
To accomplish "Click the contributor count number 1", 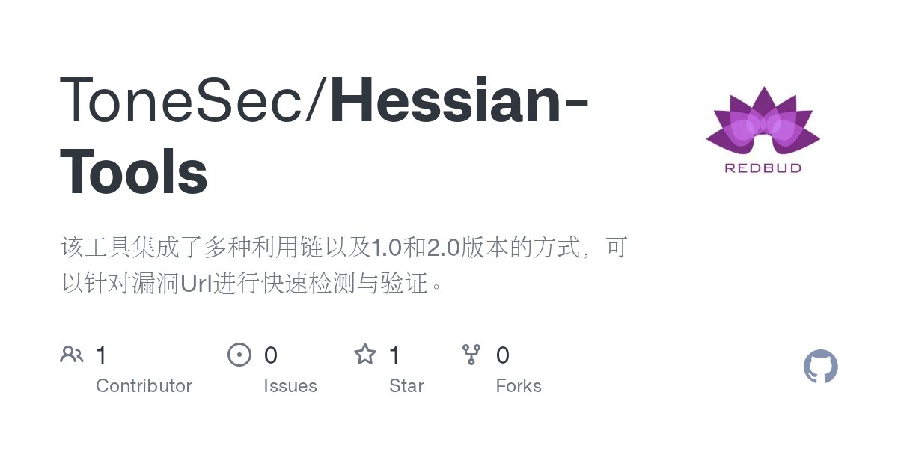I will point(102,355).
